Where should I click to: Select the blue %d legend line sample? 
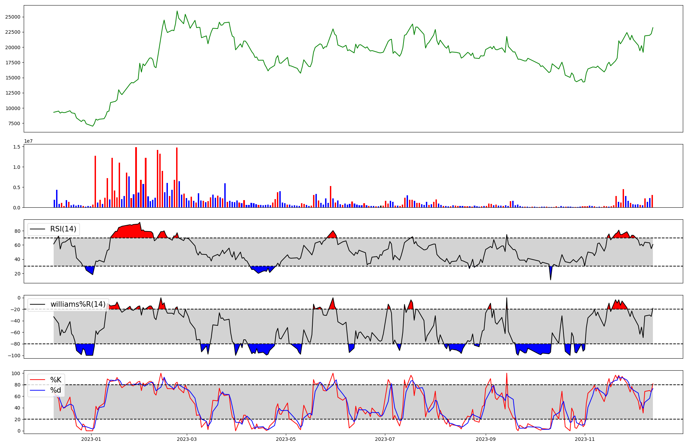[x=38, y=390]
